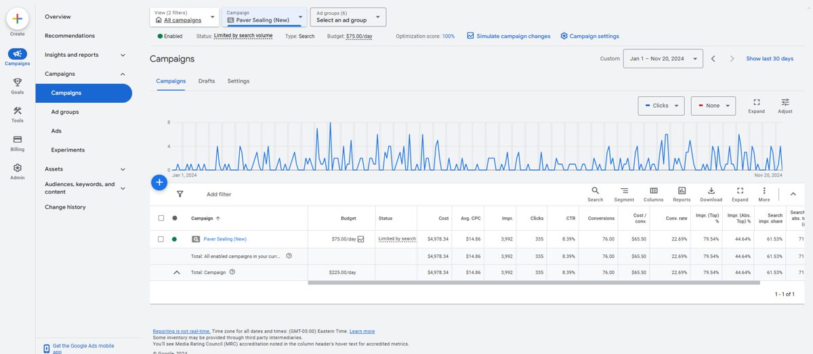Click the Download icon

[711, 192]
